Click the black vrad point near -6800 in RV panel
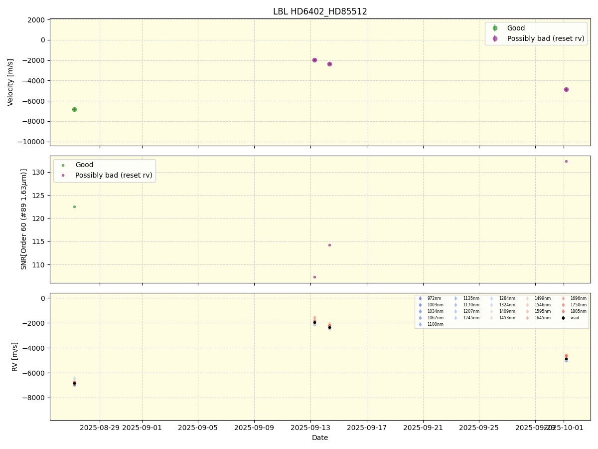Image resolution: width=598 pixels, height=449 pixels. 74,383
